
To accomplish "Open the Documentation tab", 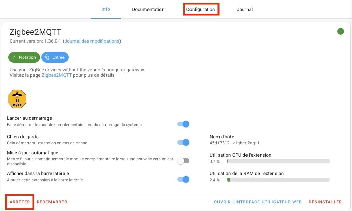I will pos(148,9).
